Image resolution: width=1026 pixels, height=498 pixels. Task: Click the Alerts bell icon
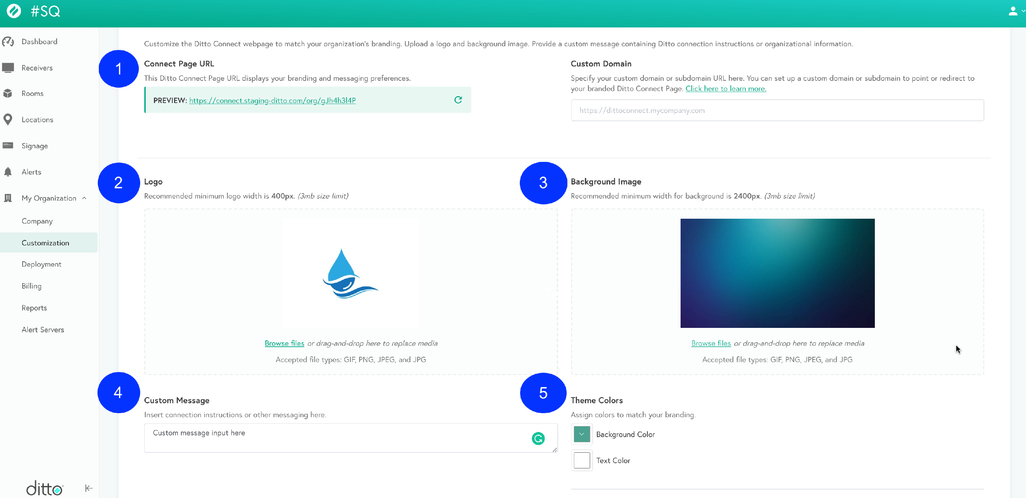point(8,172)
